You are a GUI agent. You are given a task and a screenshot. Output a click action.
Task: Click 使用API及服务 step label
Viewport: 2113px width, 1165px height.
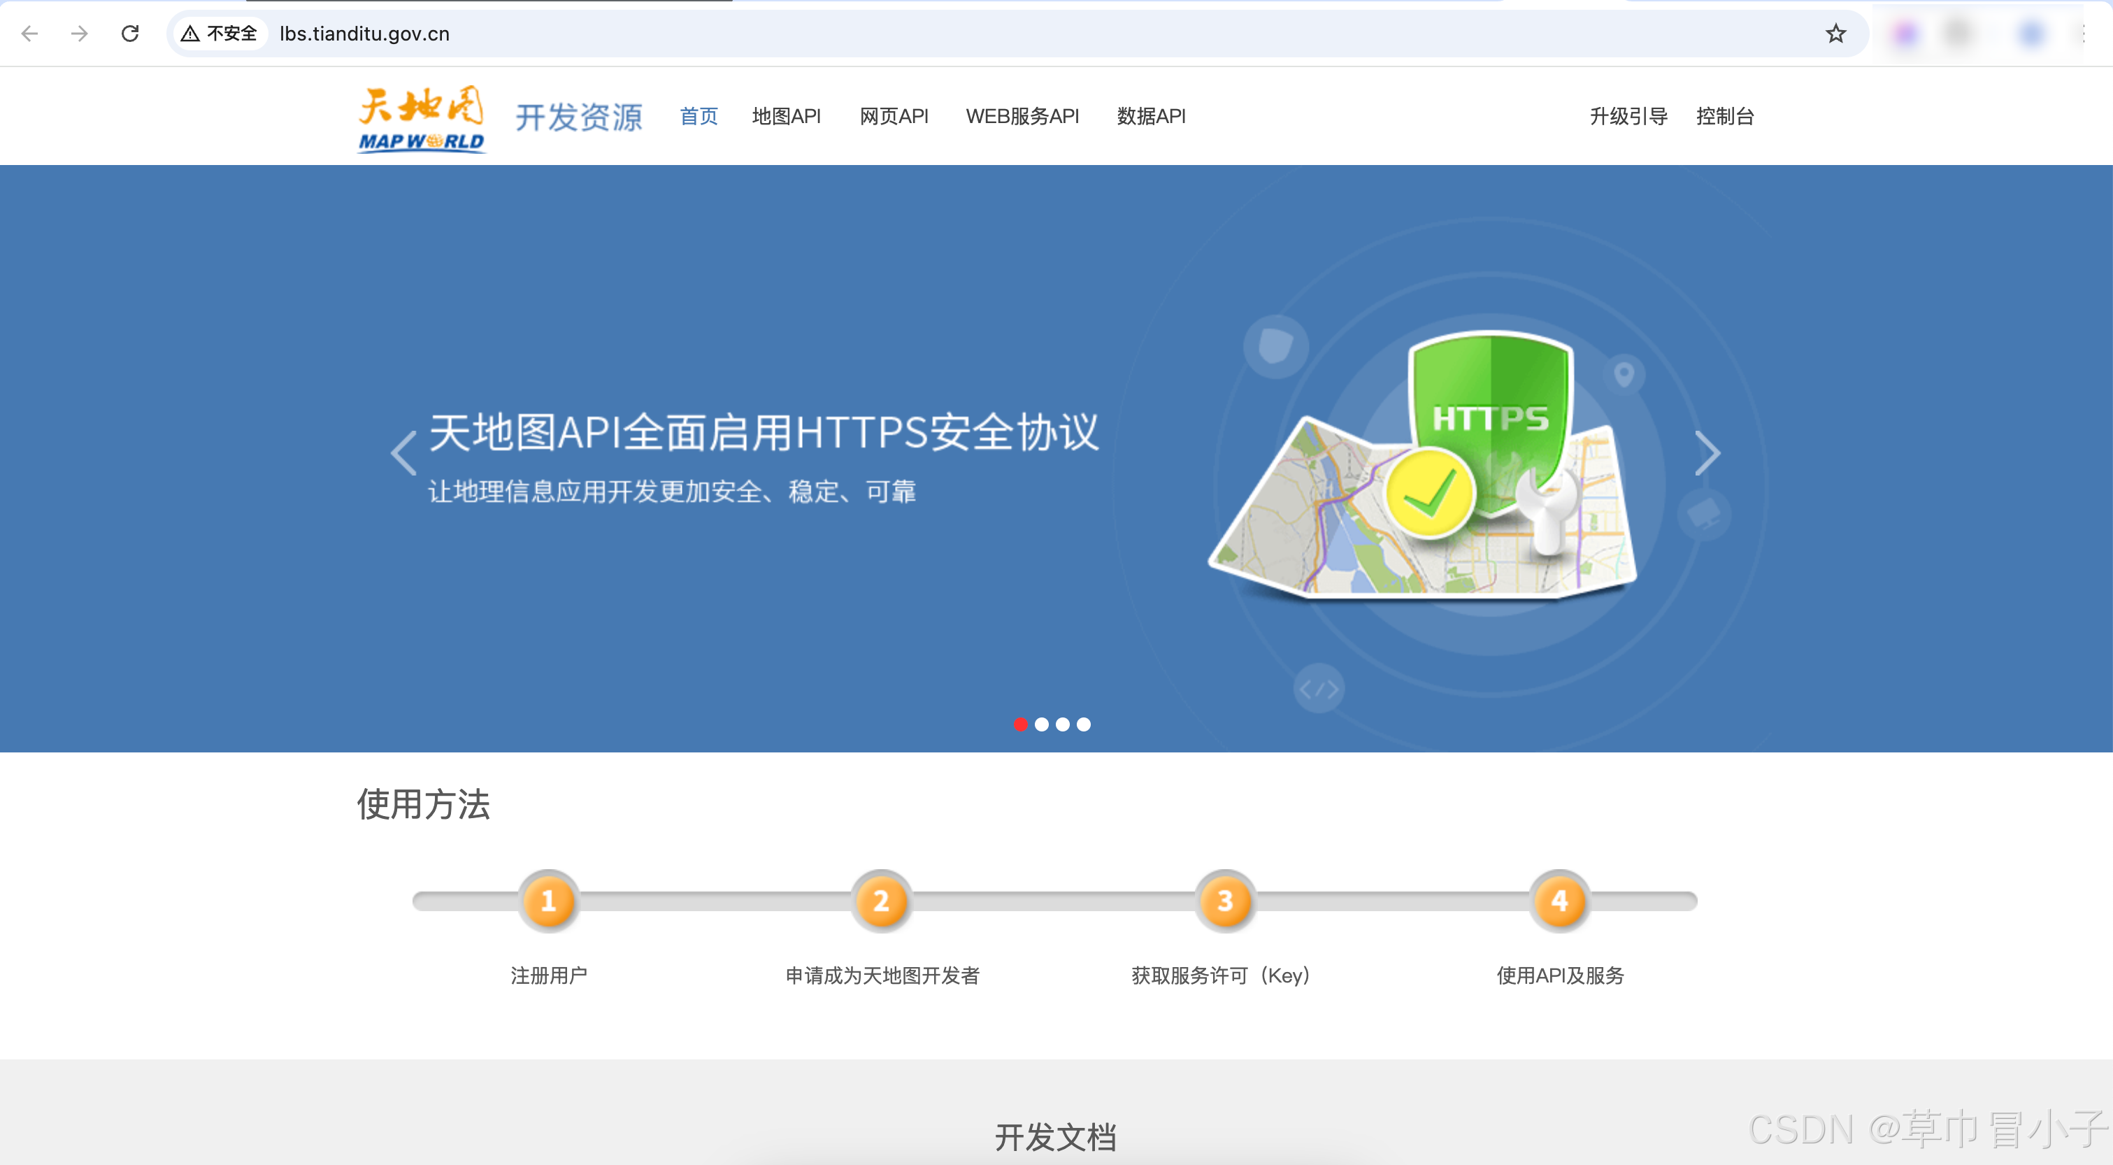tap(1560, 975)
